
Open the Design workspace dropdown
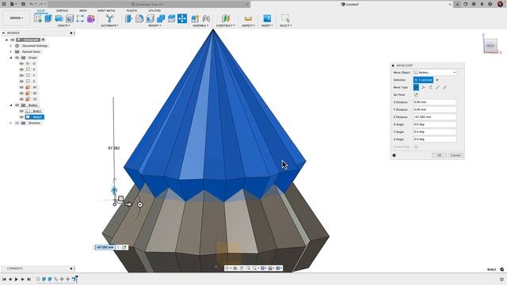coord(16,18)
